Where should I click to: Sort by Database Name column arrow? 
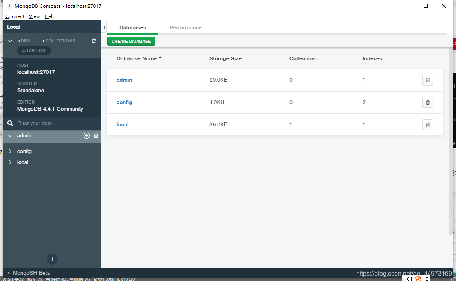(160, 58)
